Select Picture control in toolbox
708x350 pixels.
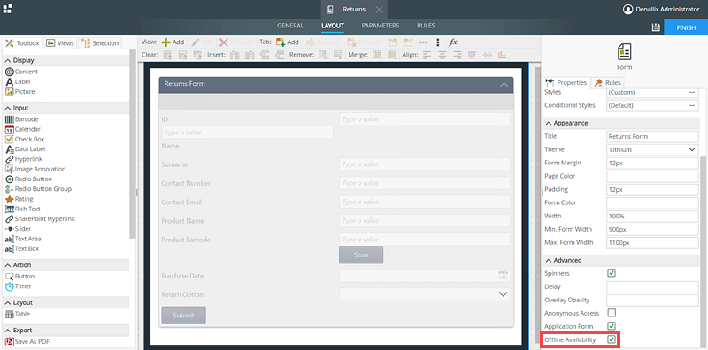[19, 91]
